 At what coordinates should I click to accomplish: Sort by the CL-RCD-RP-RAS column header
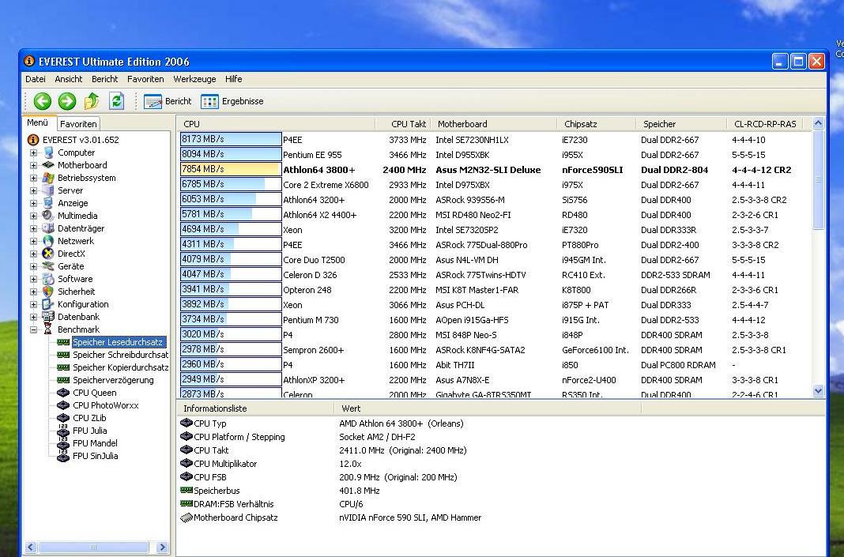tap(765, 124)
